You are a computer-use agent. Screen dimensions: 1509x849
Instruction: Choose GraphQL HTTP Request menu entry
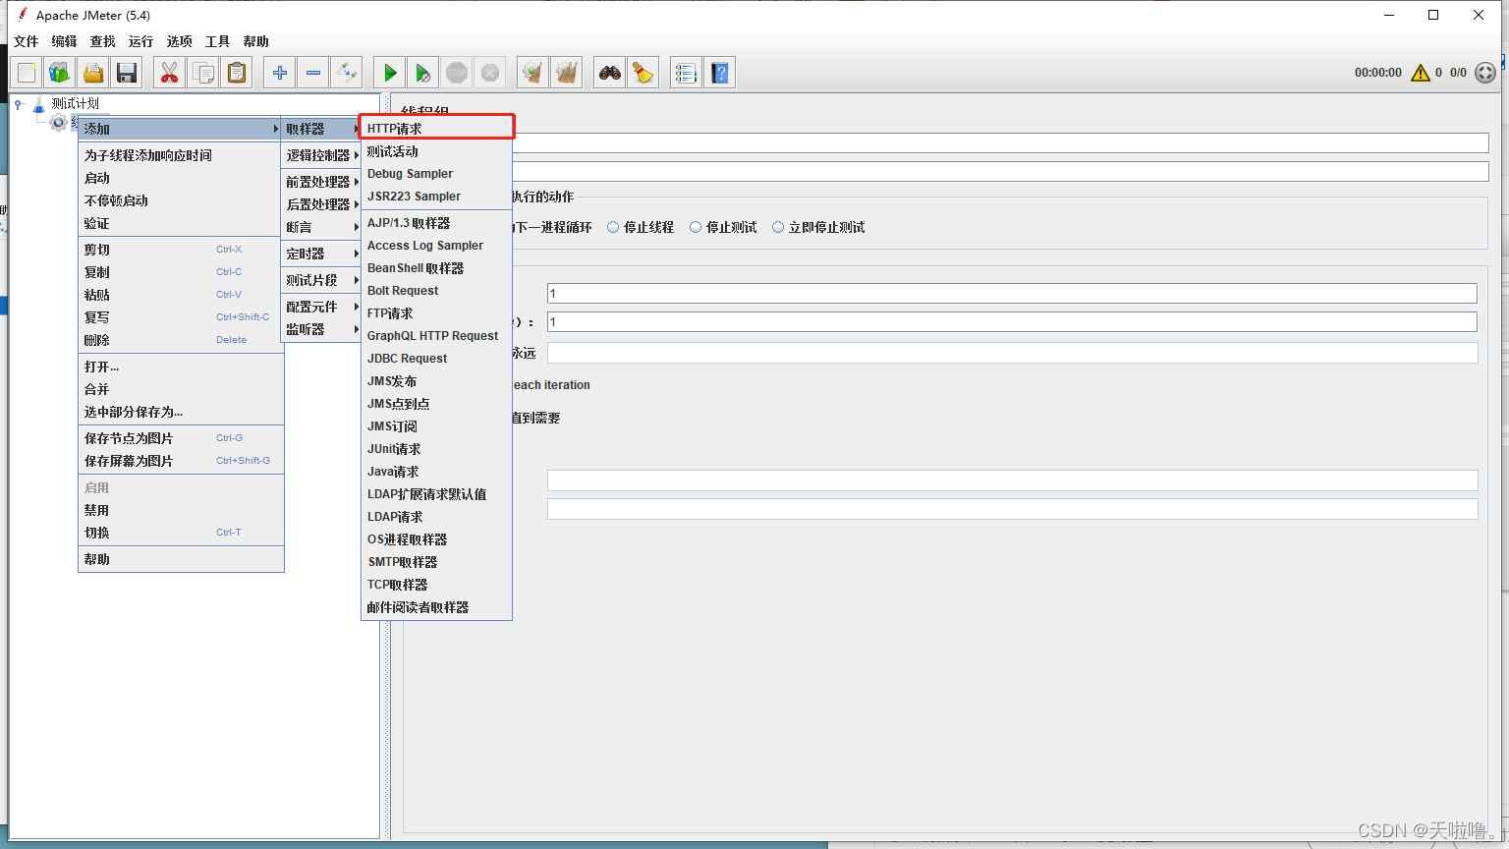[x=436, y=336]
